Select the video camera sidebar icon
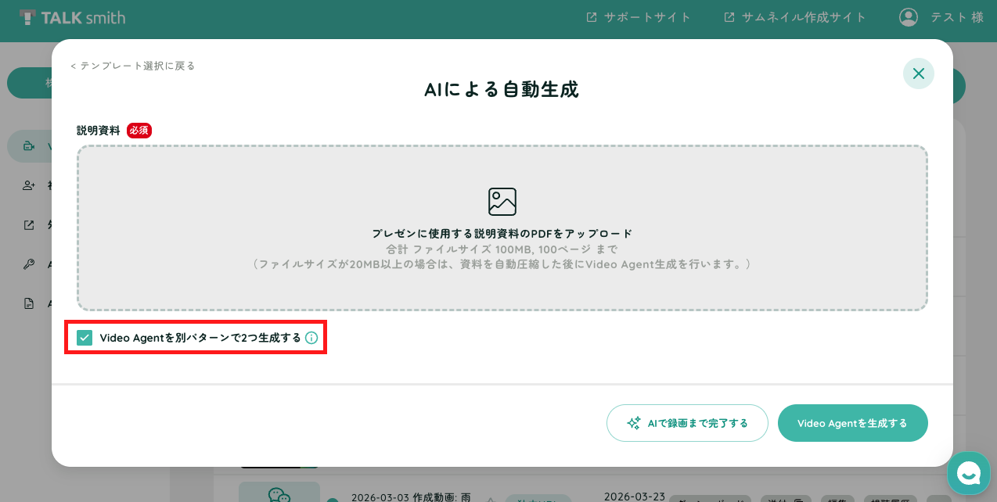Viewport: 997px width, 502px height. [x=30, y=146]
